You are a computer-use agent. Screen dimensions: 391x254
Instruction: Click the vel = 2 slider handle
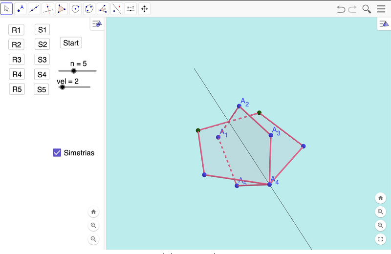point(62,87)
